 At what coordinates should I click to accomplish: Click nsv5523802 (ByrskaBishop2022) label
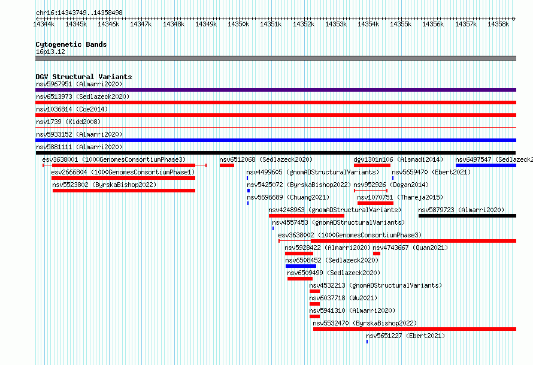tap(104, 185)
